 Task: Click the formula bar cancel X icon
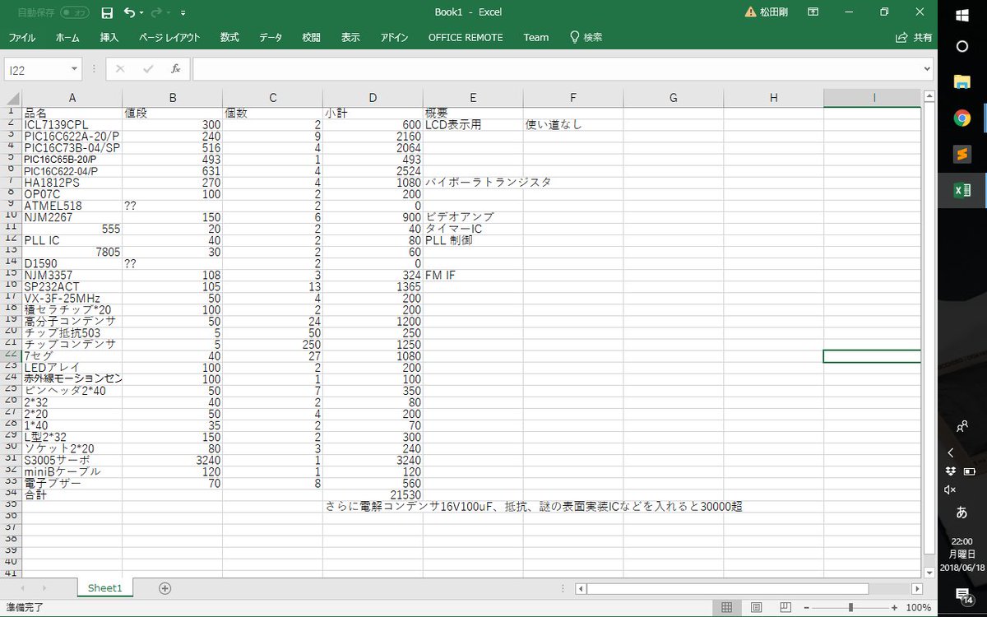(120, 69)
